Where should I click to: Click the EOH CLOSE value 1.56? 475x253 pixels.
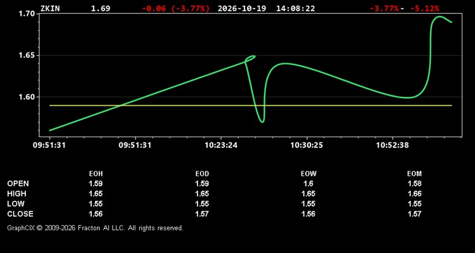96,214
